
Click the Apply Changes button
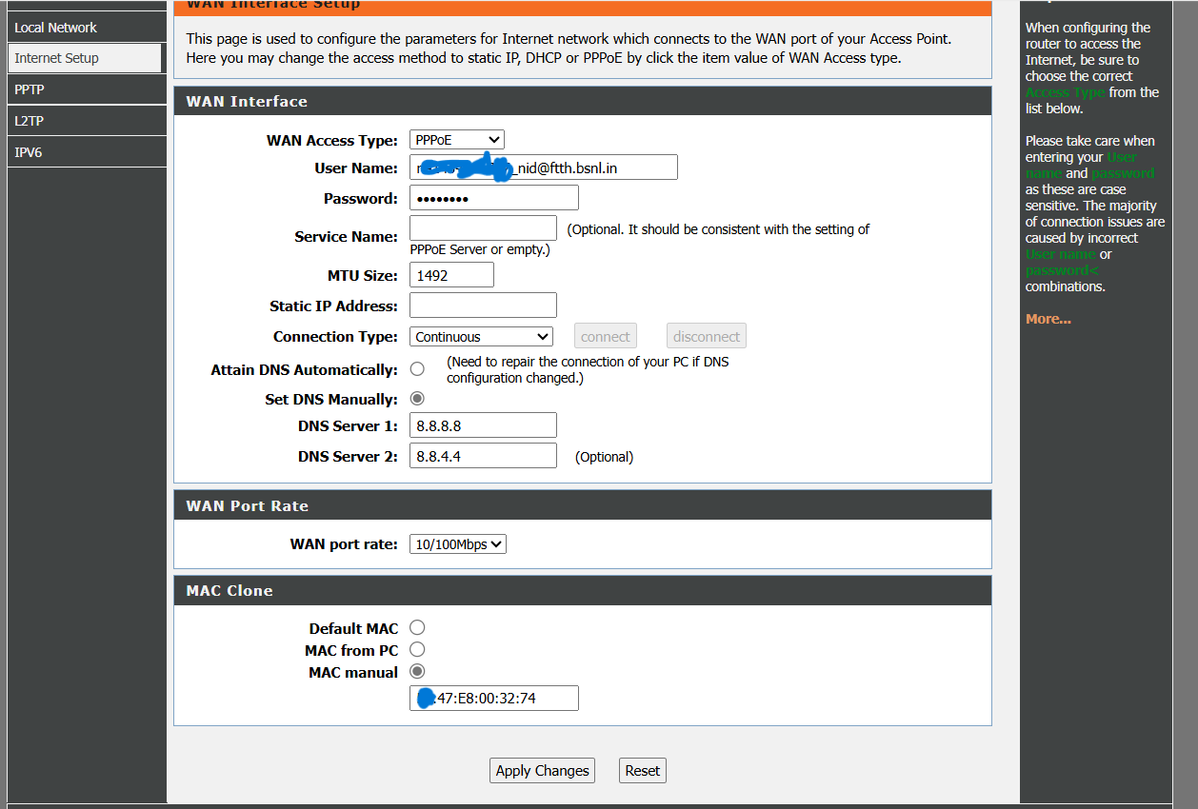coord(542,771)
